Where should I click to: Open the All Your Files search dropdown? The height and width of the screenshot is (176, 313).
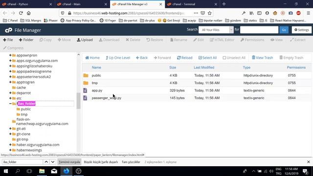coord(216,30)
